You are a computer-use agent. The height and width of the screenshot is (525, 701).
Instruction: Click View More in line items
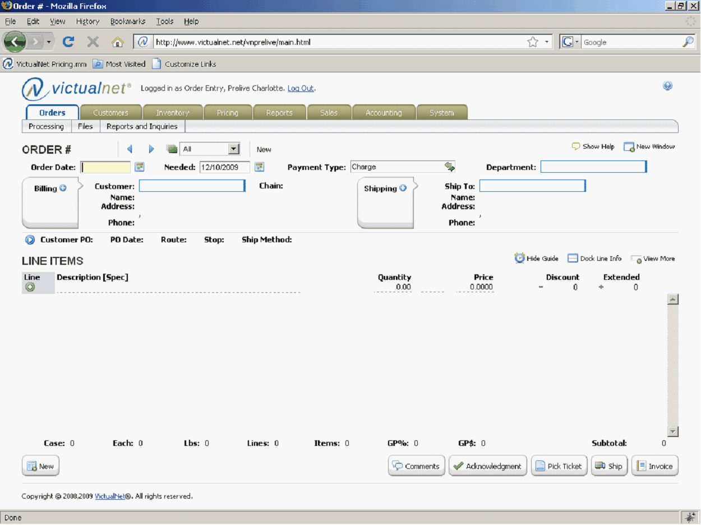click(653, 259)
